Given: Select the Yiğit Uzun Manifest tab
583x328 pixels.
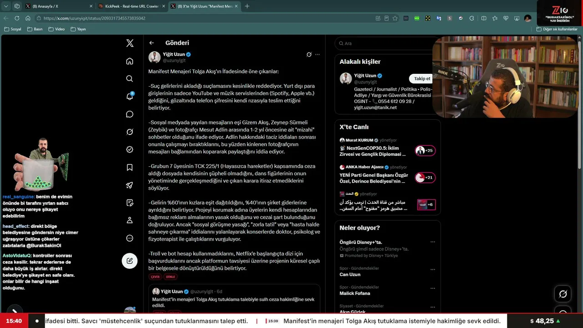Looking at the screenshot, I should [204, 6].
